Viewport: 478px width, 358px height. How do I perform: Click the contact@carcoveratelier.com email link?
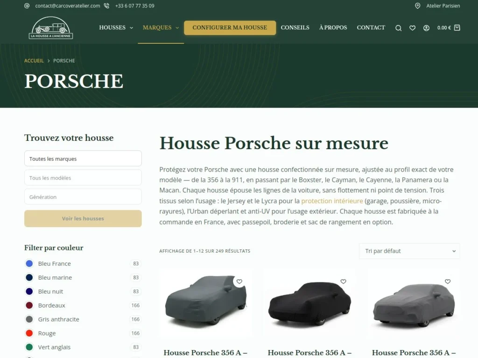[x=67, y=6]
